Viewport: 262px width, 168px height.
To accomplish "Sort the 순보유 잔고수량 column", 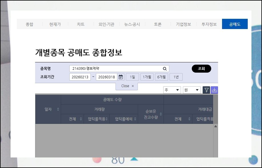I will pyautogui.click(x=161, y=114).
